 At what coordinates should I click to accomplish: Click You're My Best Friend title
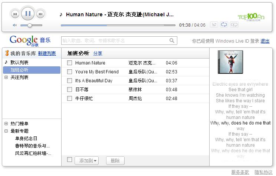[97, 72]
